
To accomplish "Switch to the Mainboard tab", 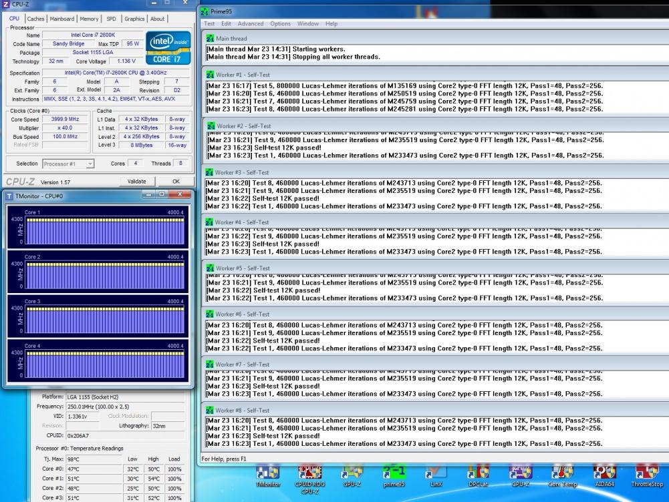I will (62, 19).
